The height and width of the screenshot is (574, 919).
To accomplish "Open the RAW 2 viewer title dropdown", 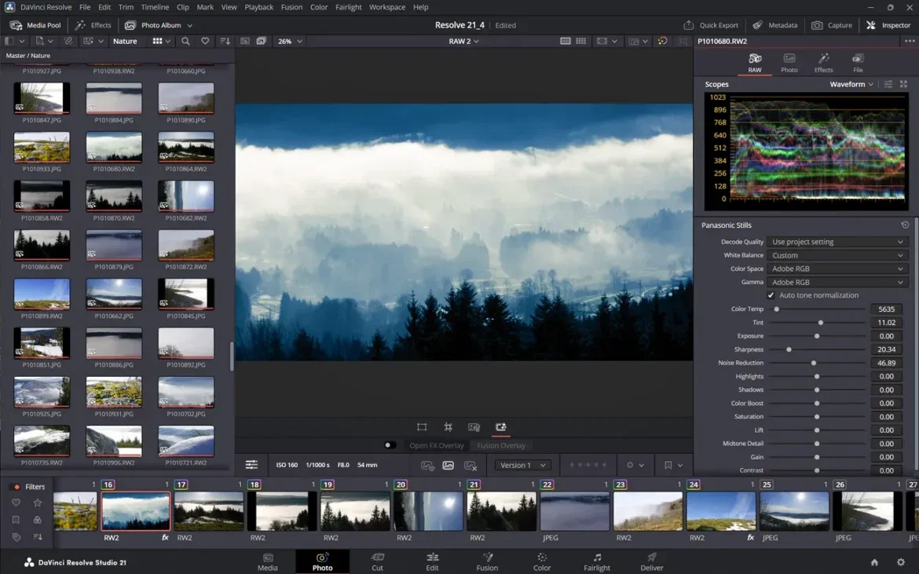I will [x=463, y=41].
